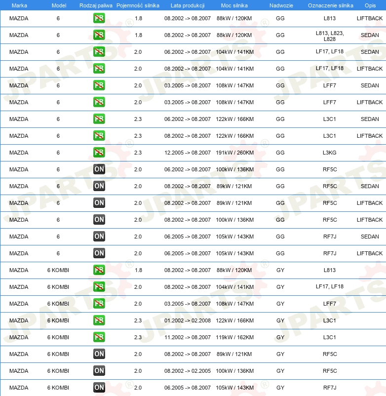The image size is (386, 396).
Task: Click the PB icon in the Mazda 6 LFF7 SEDAN row
Action: (99, 85)
